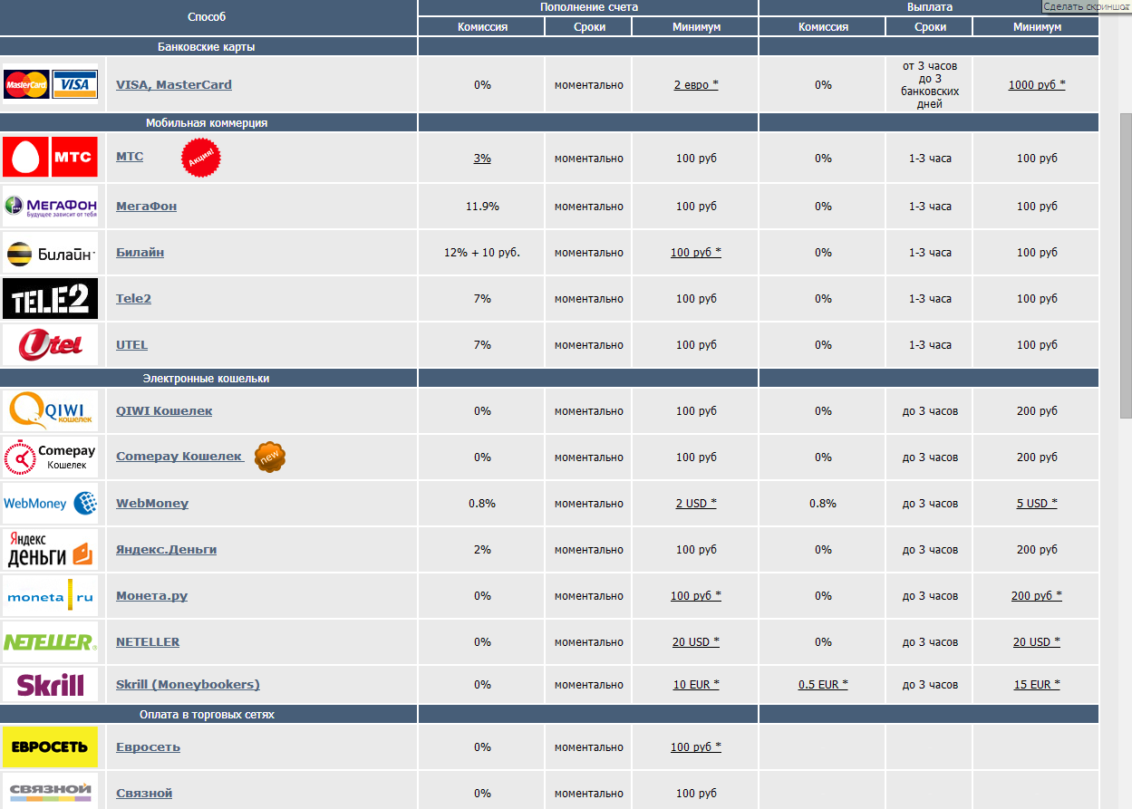Click the Beeline striped logo
Viewport: 1132px width, 809px height.
(50, 254)
